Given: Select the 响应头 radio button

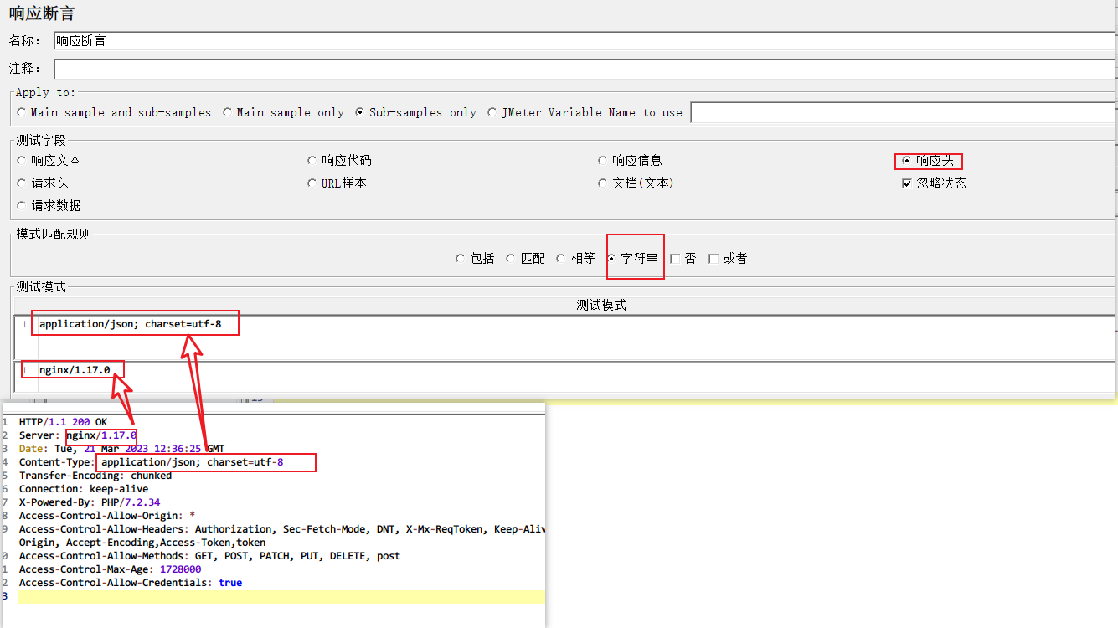Looking at the screenshot, I should [906, 161].
